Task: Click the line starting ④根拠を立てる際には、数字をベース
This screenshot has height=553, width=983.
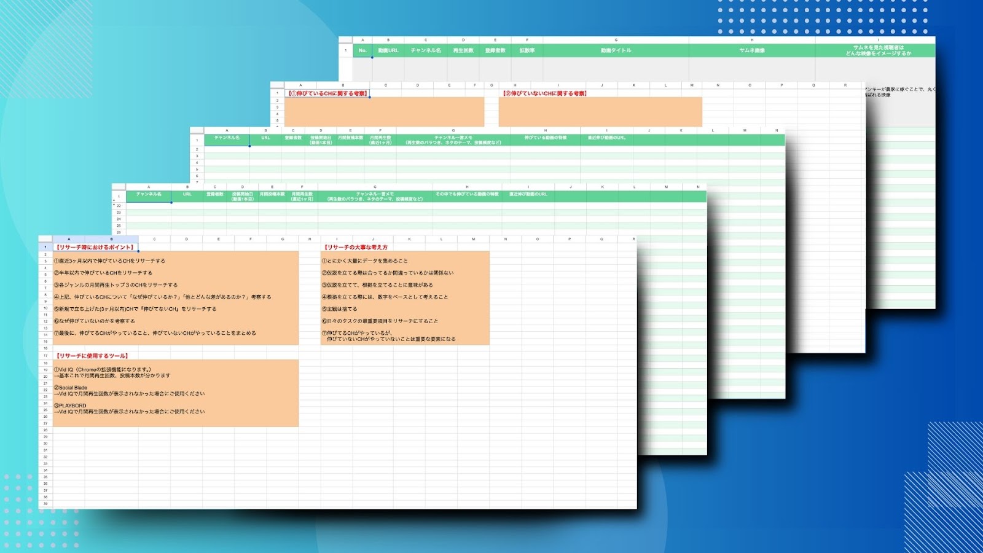Action: point(385,297)
